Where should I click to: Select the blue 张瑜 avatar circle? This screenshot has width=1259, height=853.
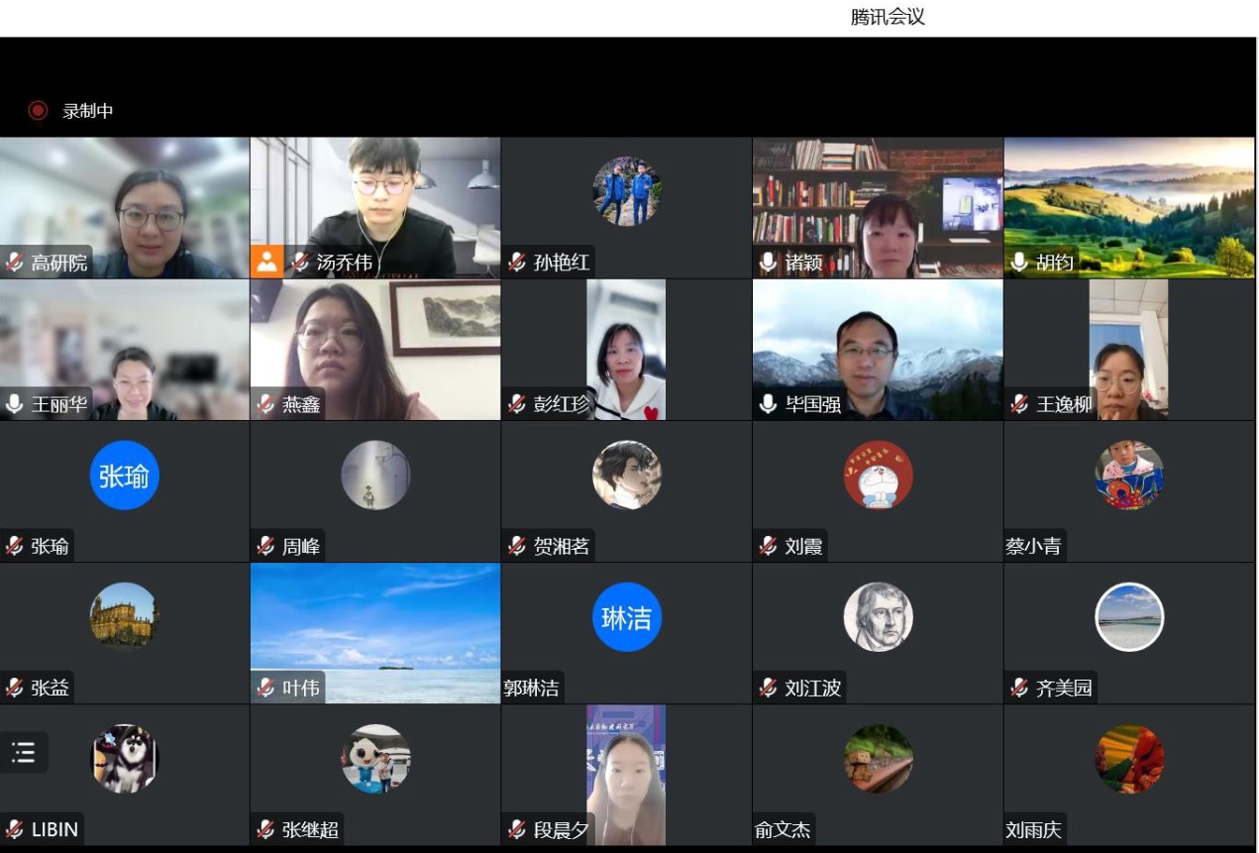[125, 476]
